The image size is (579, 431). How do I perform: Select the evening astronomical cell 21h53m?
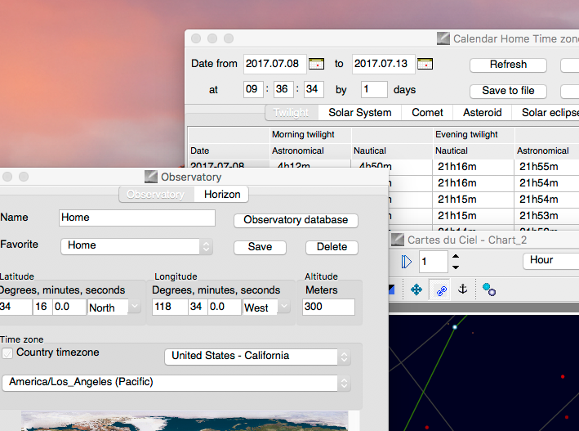[x=546, y=216]
